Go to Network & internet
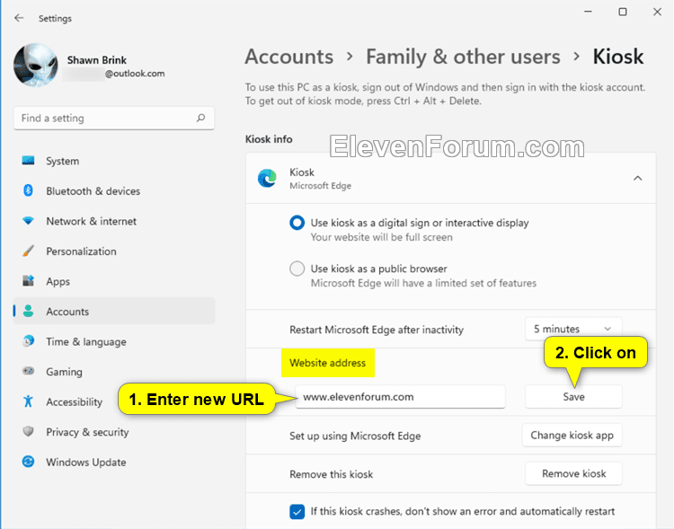This screenshot has height=529, width=674. pos(114,221)
